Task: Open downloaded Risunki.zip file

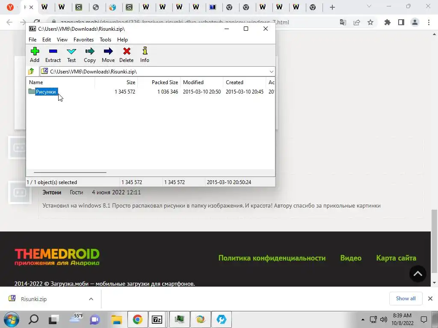Action: [33, 299]
